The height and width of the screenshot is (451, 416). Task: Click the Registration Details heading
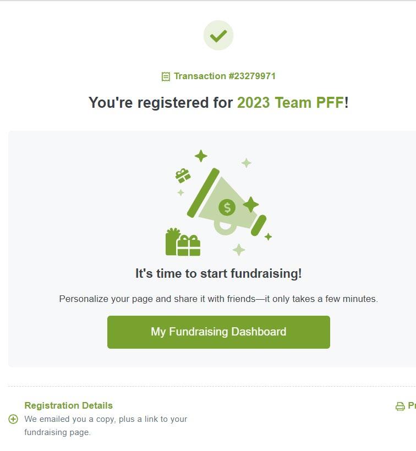pyautogui.click(x=68, y=405)
